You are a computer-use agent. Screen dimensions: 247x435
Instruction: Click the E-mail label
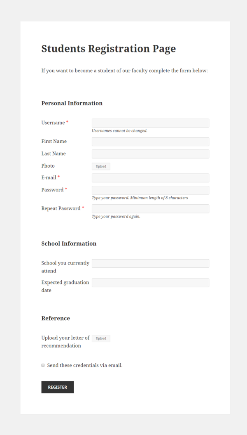[x=48, y=177]
